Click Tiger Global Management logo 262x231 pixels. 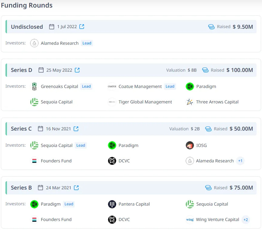112,102
